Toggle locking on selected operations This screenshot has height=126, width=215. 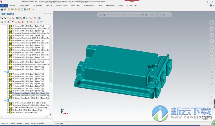pos(2,22)
